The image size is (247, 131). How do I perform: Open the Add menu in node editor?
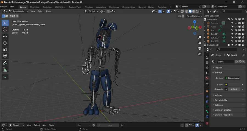coord(44,125)
